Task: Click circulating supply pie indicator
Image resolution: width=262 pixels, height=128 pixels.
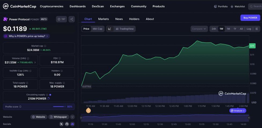Action: click(x=49, y=99)
